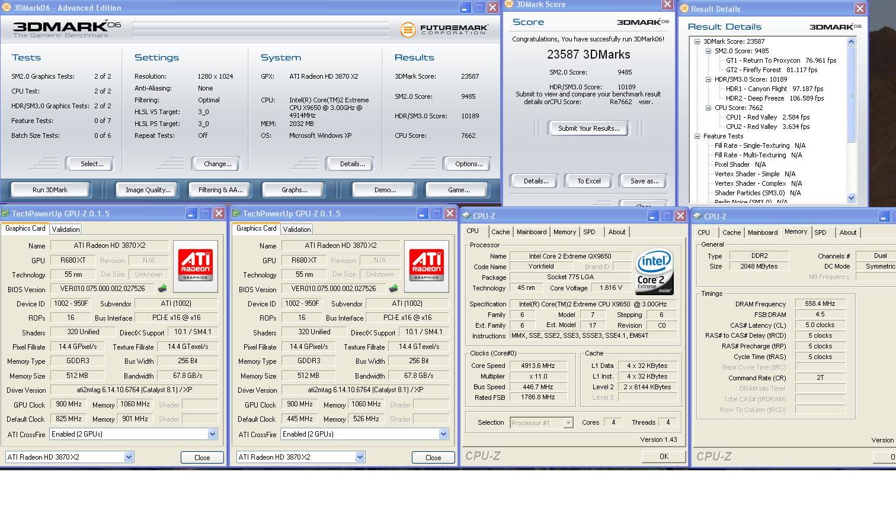
Task: Click OK button in CPU-Z CPU window
Action: coord(664,457)
